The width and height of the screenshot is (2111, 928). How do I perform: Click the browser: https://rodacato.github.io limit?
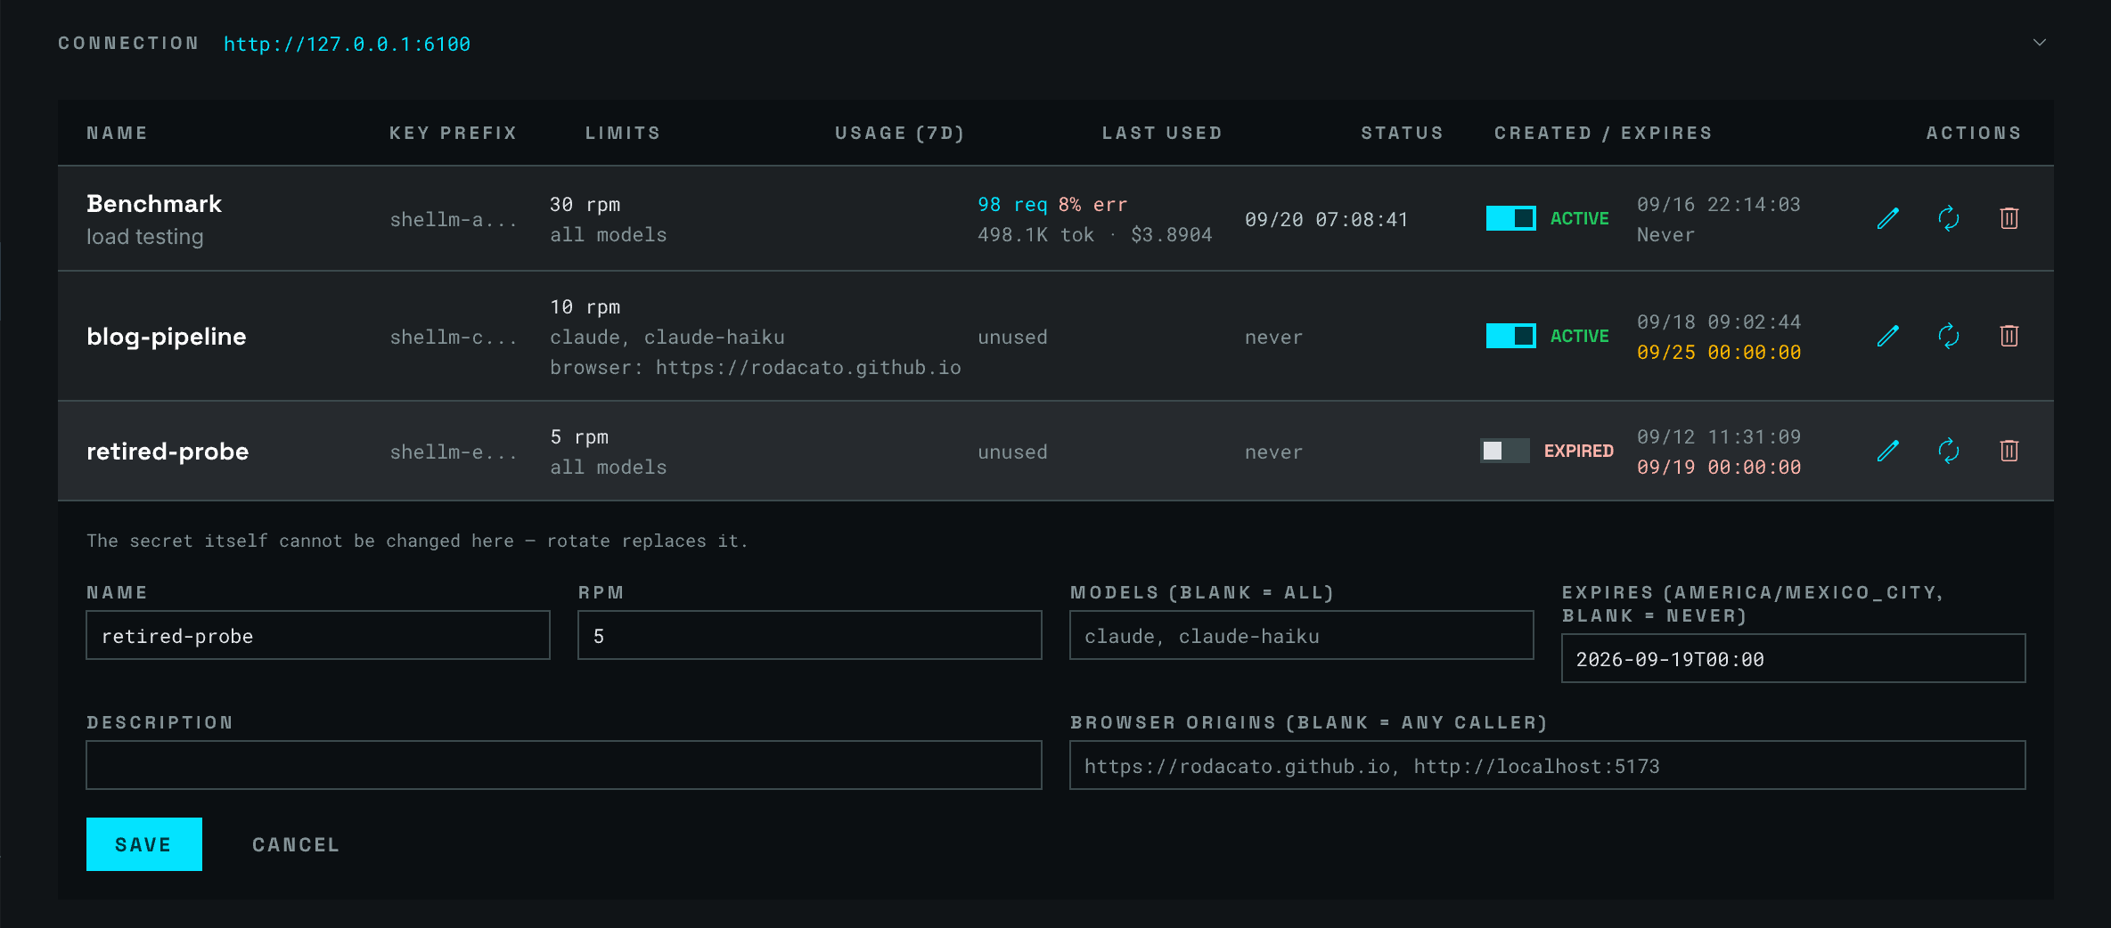coord(756,367)
